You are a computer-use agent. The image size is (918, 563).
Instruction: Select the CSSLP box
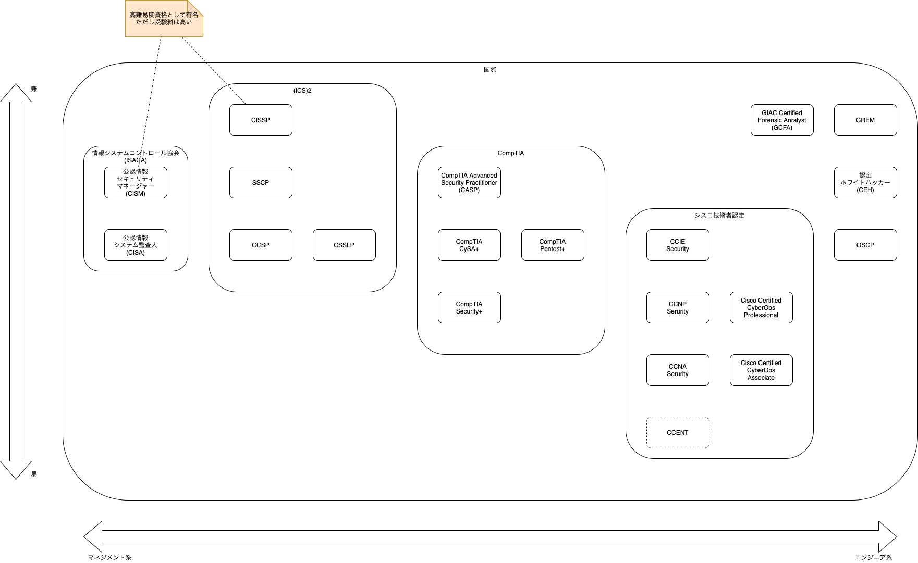click(344, 245)
